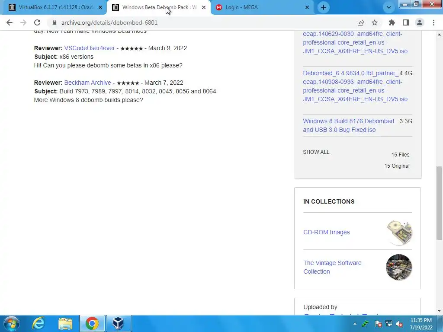Screen dimensions: 443x332
Task: Click the Chrome taskbar icon
Action: [92, 323]
